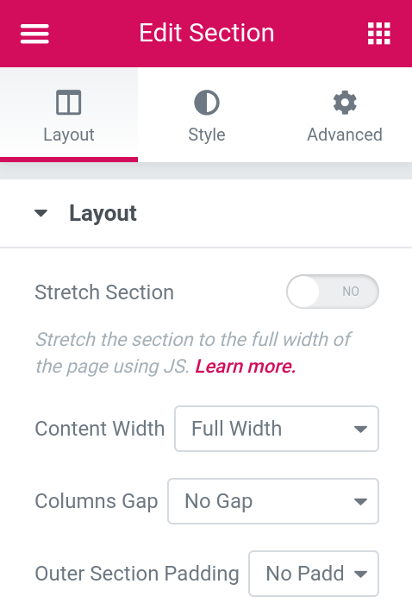Toggle the Stretch Section switch
This screenshot has width=412, height=609.
coord(333,292)
